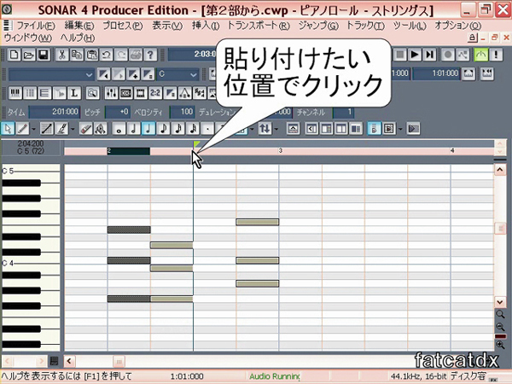Image resolution: width=512 pixels, height=384 pixels.
Task: Expand the Draw tool options arrow
Action: (33, 129)
